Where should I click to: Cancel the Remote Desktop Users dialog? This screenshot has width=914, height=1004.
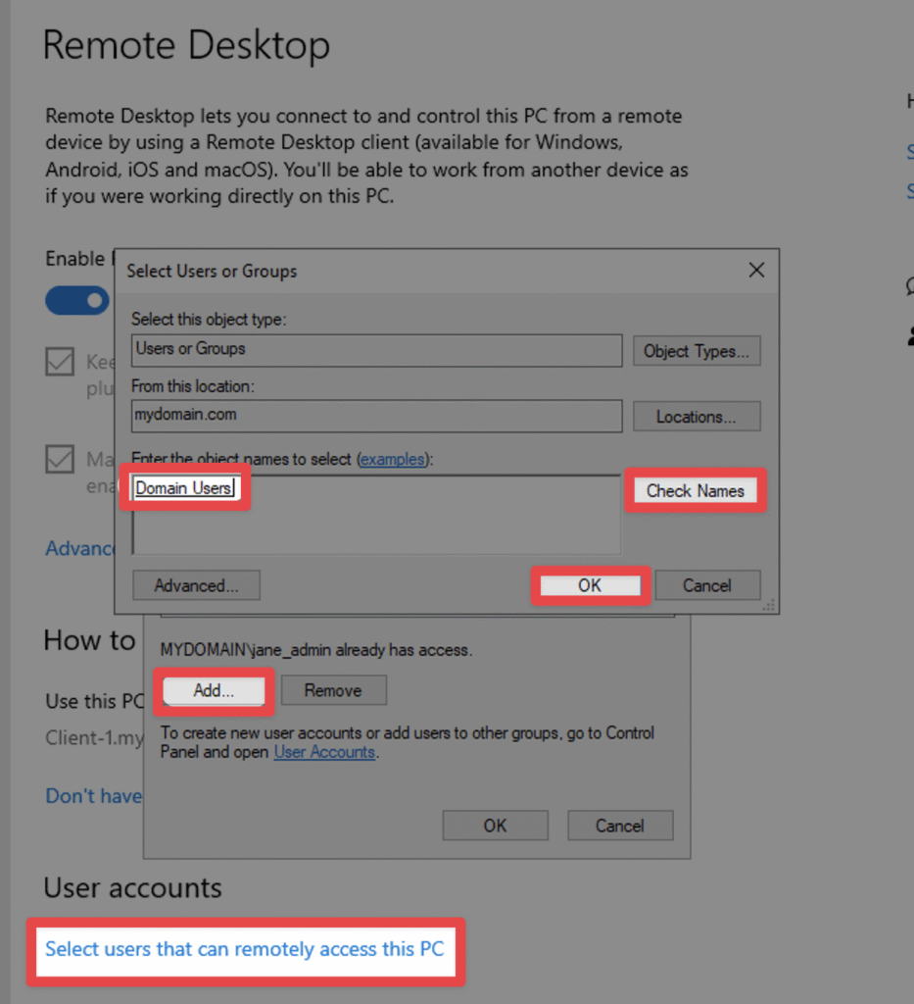(620, 826)
